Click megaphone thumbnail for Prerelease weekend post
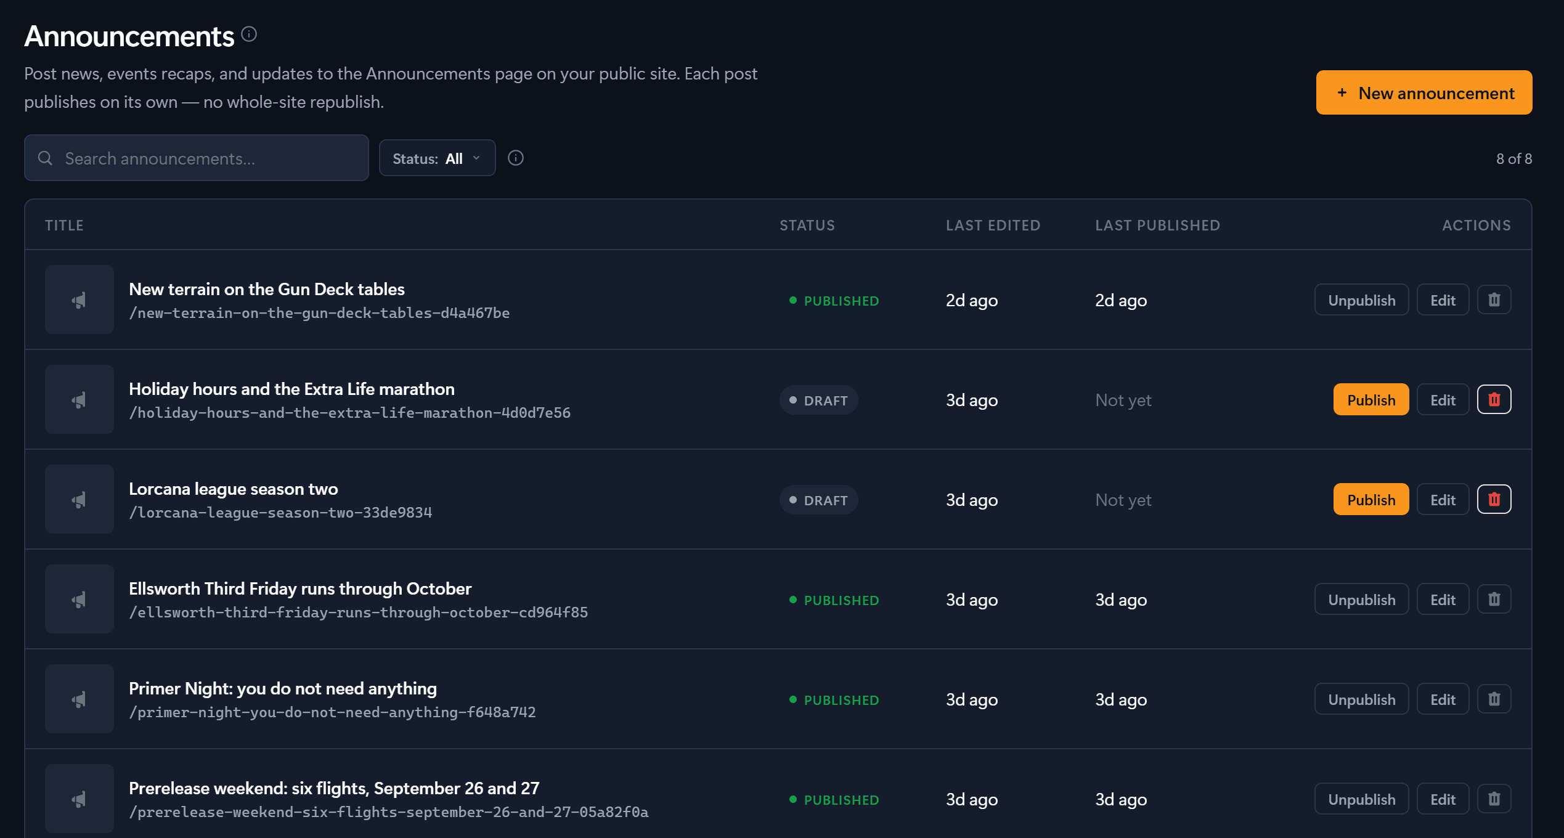1564x838 pixels. coord(79,799)
